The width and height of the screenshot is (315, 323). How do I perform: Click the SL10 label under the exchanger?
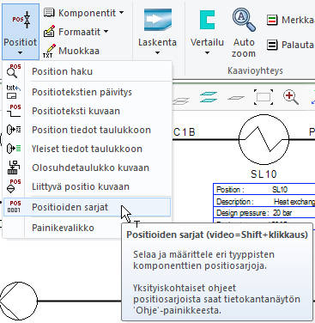coord(264,174)
